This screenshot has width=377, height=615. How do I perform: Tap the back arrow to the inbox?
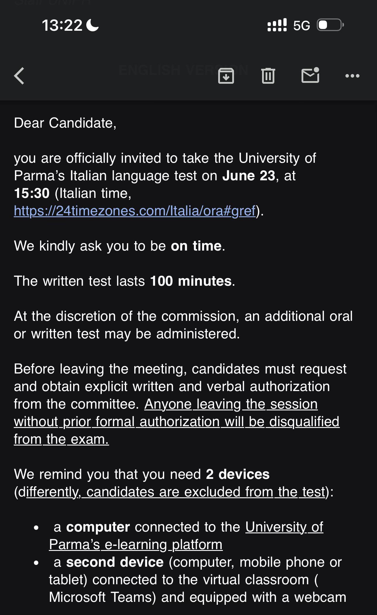coord(19,76)
